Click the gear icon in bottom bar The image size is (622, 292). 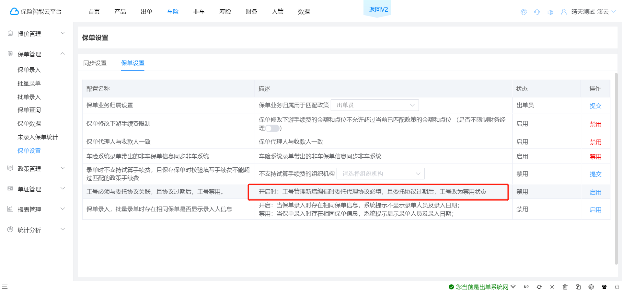[591, 287]
